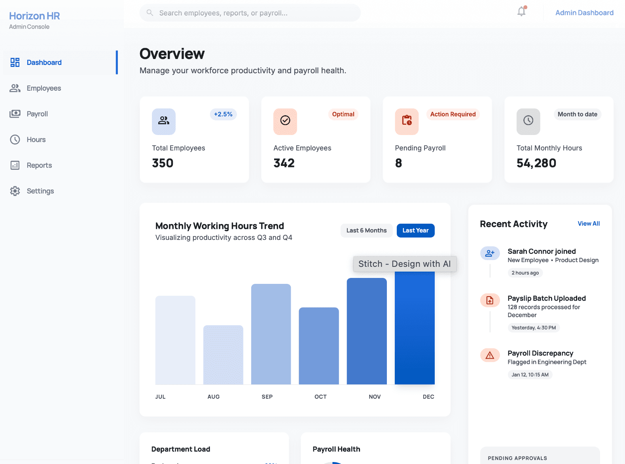Go to the Payroll section
The image size is (625, 464).
[61, 114]
